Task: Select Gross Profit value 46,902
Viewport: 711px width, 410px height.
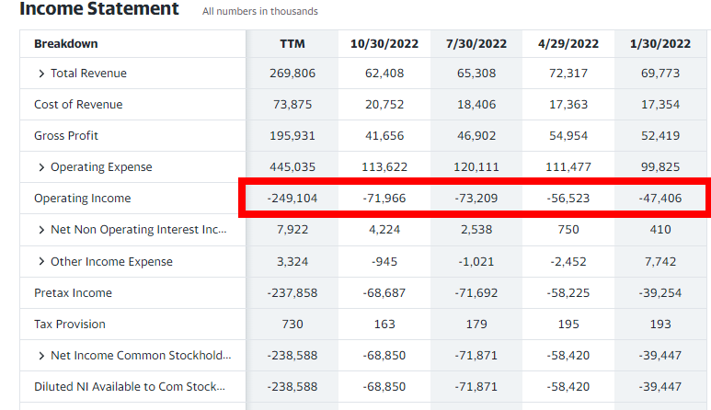Action: click(476, 136)
